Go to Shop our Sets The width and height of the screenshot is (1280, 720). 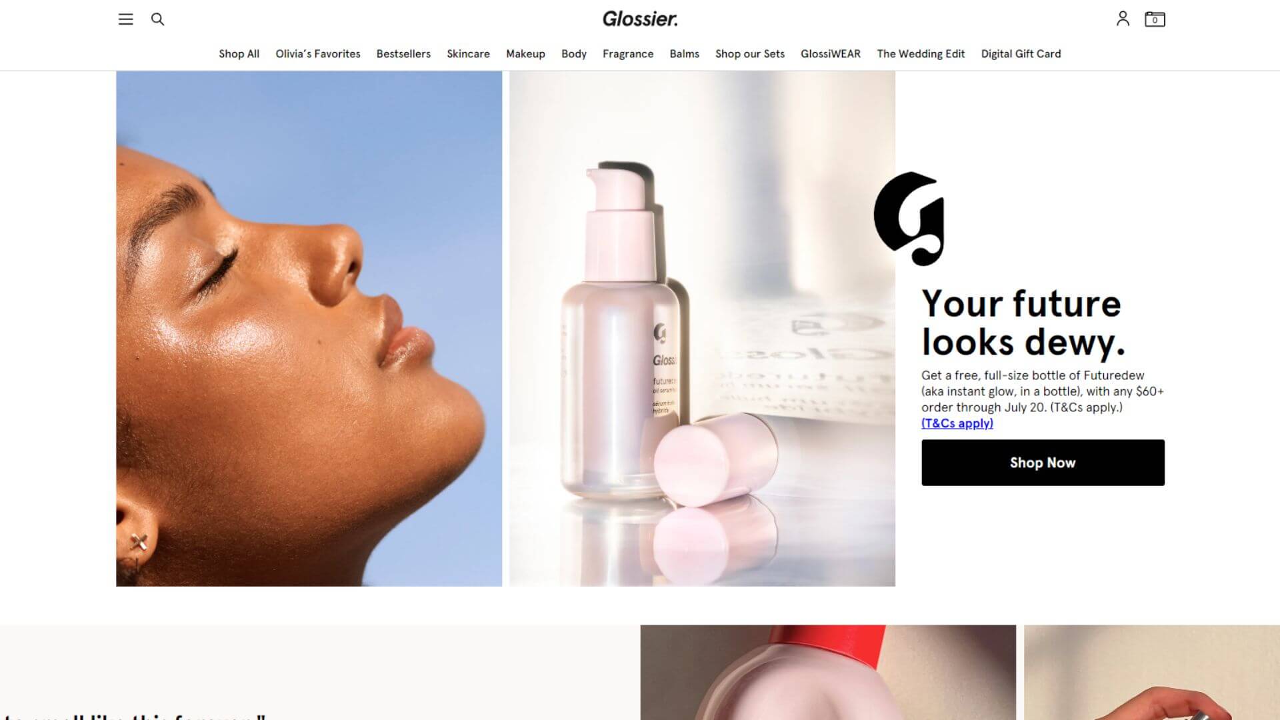click(750, 54)
